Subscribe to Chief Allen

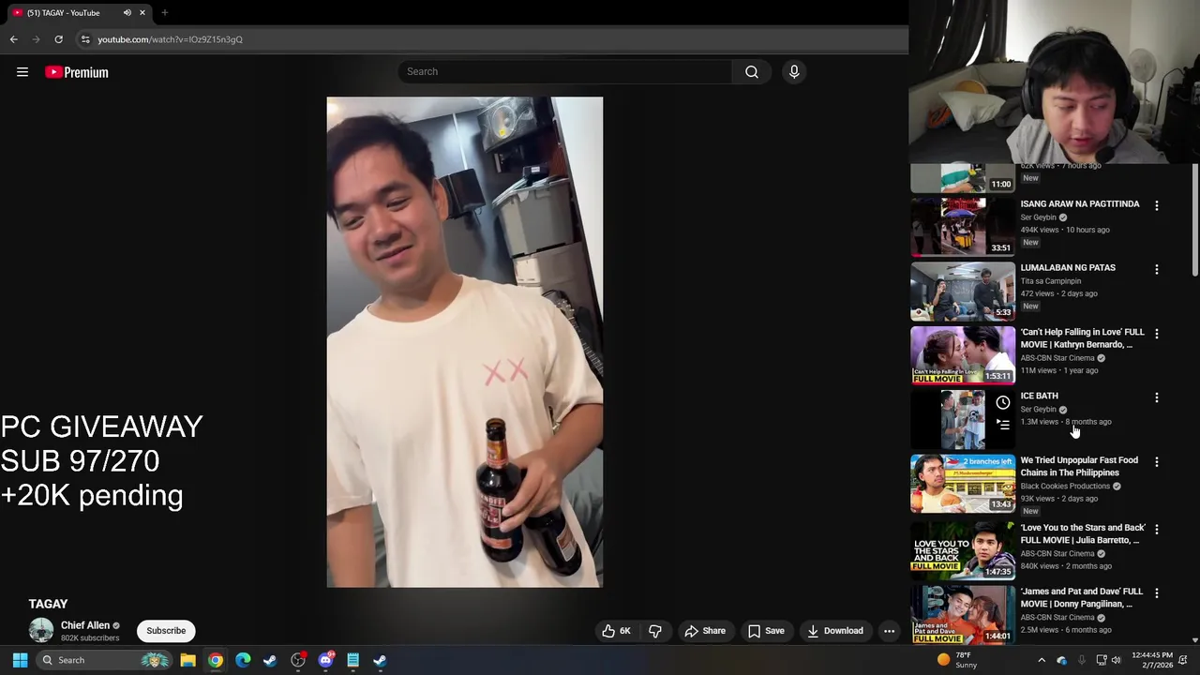pos(166,631)
